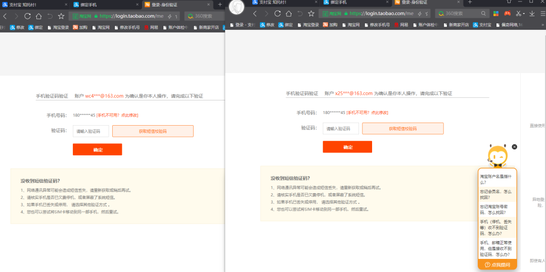Click lightning speed-mode icon in right address bar
Viewport: 546px width, 272px height.
[x=420, y=14]
